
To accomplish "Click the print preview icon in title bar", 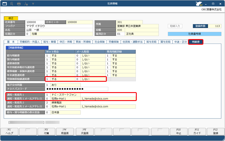I will point(11,4).
